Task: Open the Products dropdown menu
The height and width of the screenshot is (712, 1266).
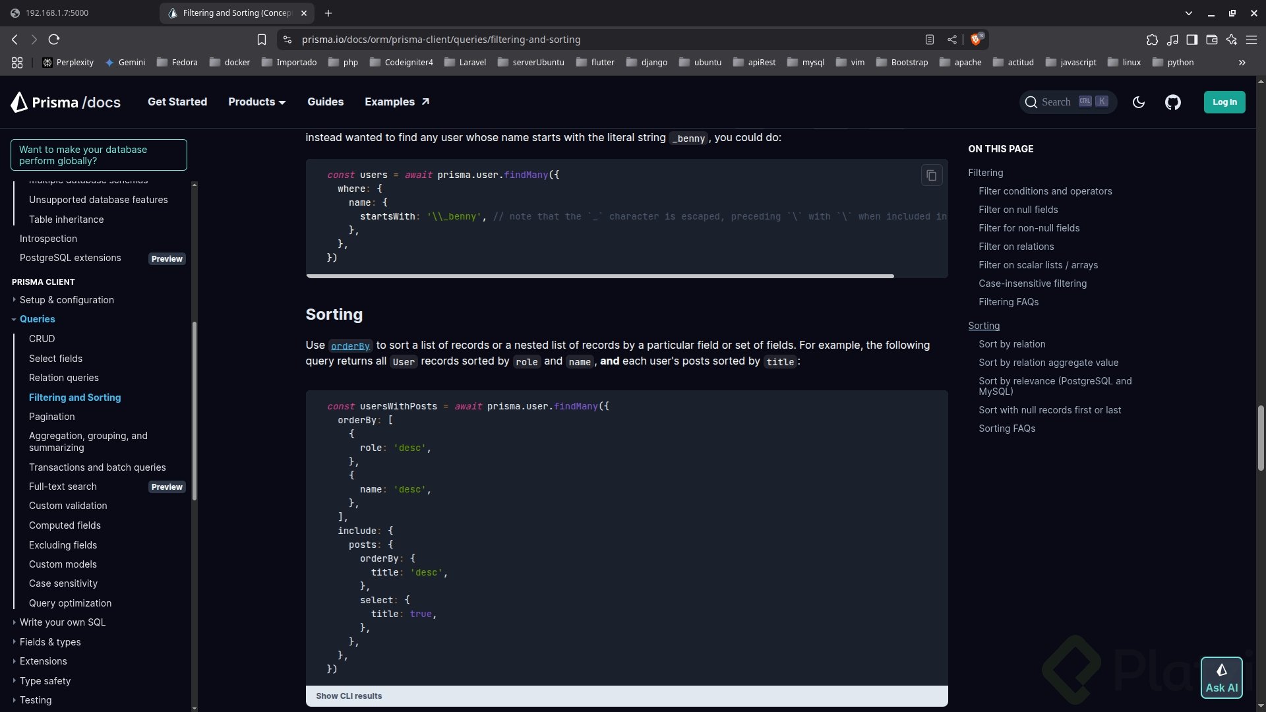Action: click(x=256, y=102)
